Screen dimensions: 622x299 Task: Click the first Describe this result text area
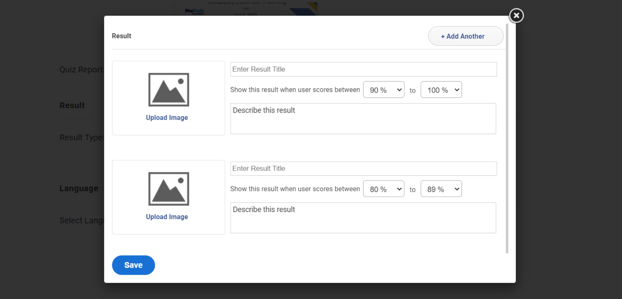click(363, 119)
